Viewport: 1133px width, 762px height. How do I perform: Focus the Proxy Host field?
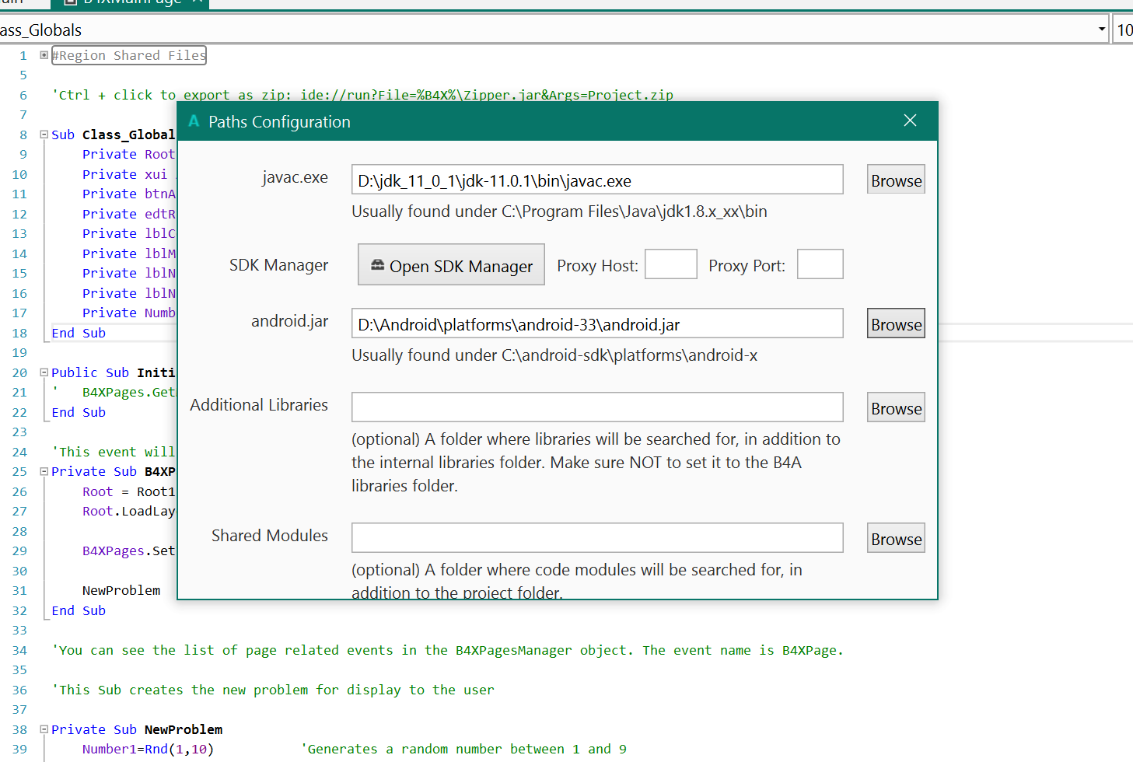(x=671, y=264)
